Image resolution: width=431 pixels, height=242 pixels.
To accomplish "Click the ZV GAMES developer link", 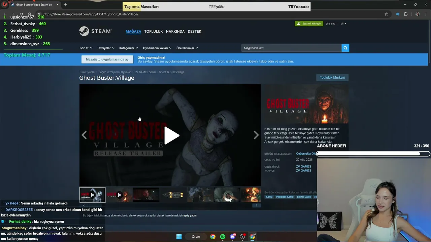I will pyautogui.click(x=304, y=166).
